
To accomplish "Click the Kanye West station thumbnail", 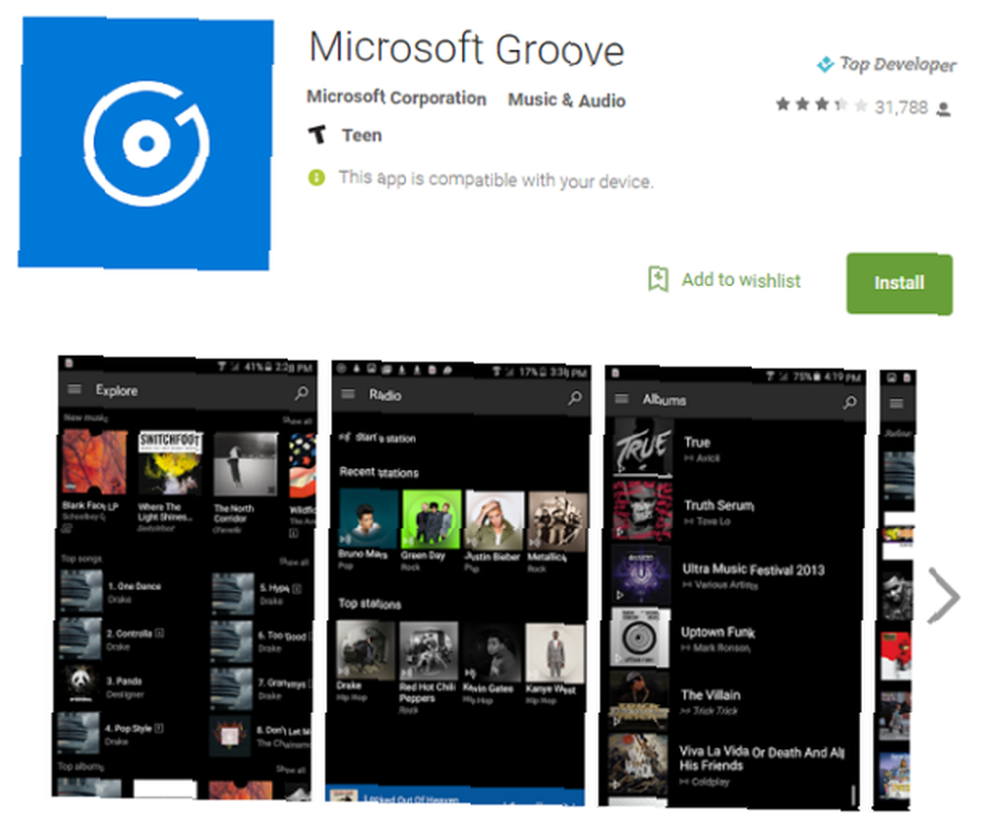I will coord(554,655).
